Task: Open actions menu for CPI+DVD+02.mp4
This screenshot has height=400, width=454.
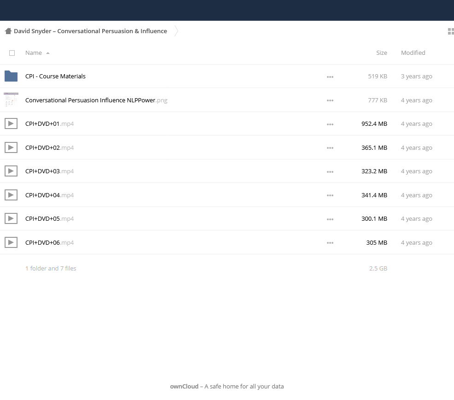Action: tap(330, 148)
